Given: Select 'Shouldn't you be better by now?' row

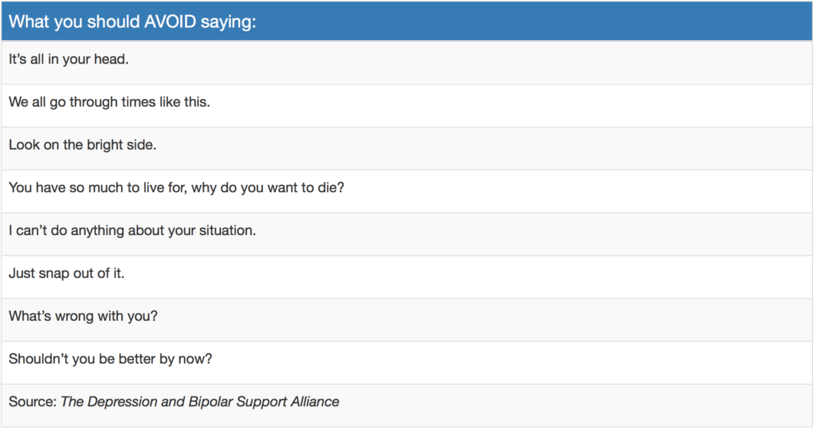Looking at the screenshot, I should pyautogui.click(x=111, y=359).
